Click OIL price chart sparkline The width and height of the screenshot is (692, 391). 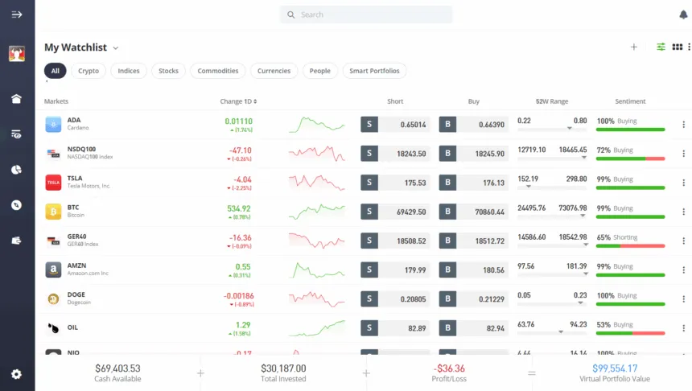[316, 328]
